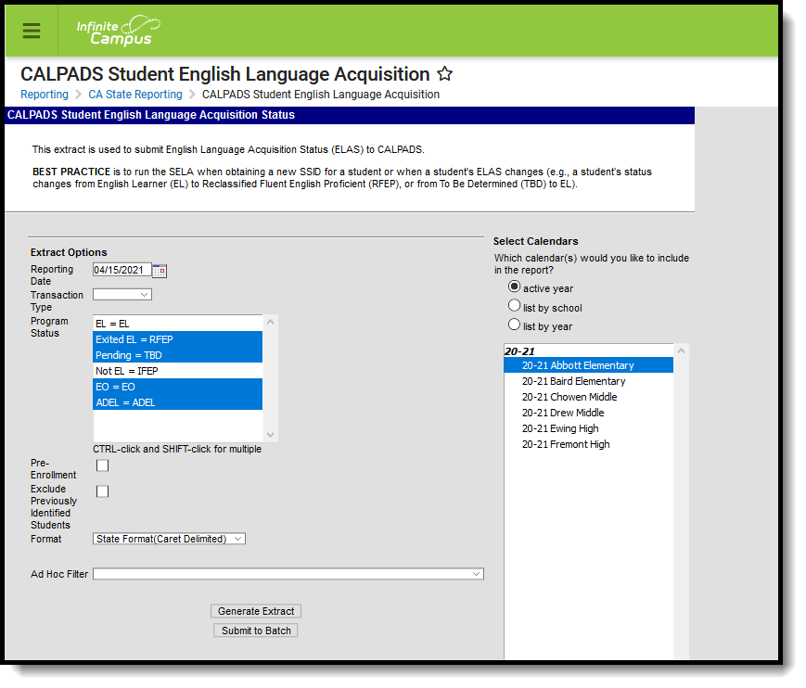Click the Infinite Campus logo
Image resolution: width=806 pixels, height=688 pixels.
tap(118, 31)
